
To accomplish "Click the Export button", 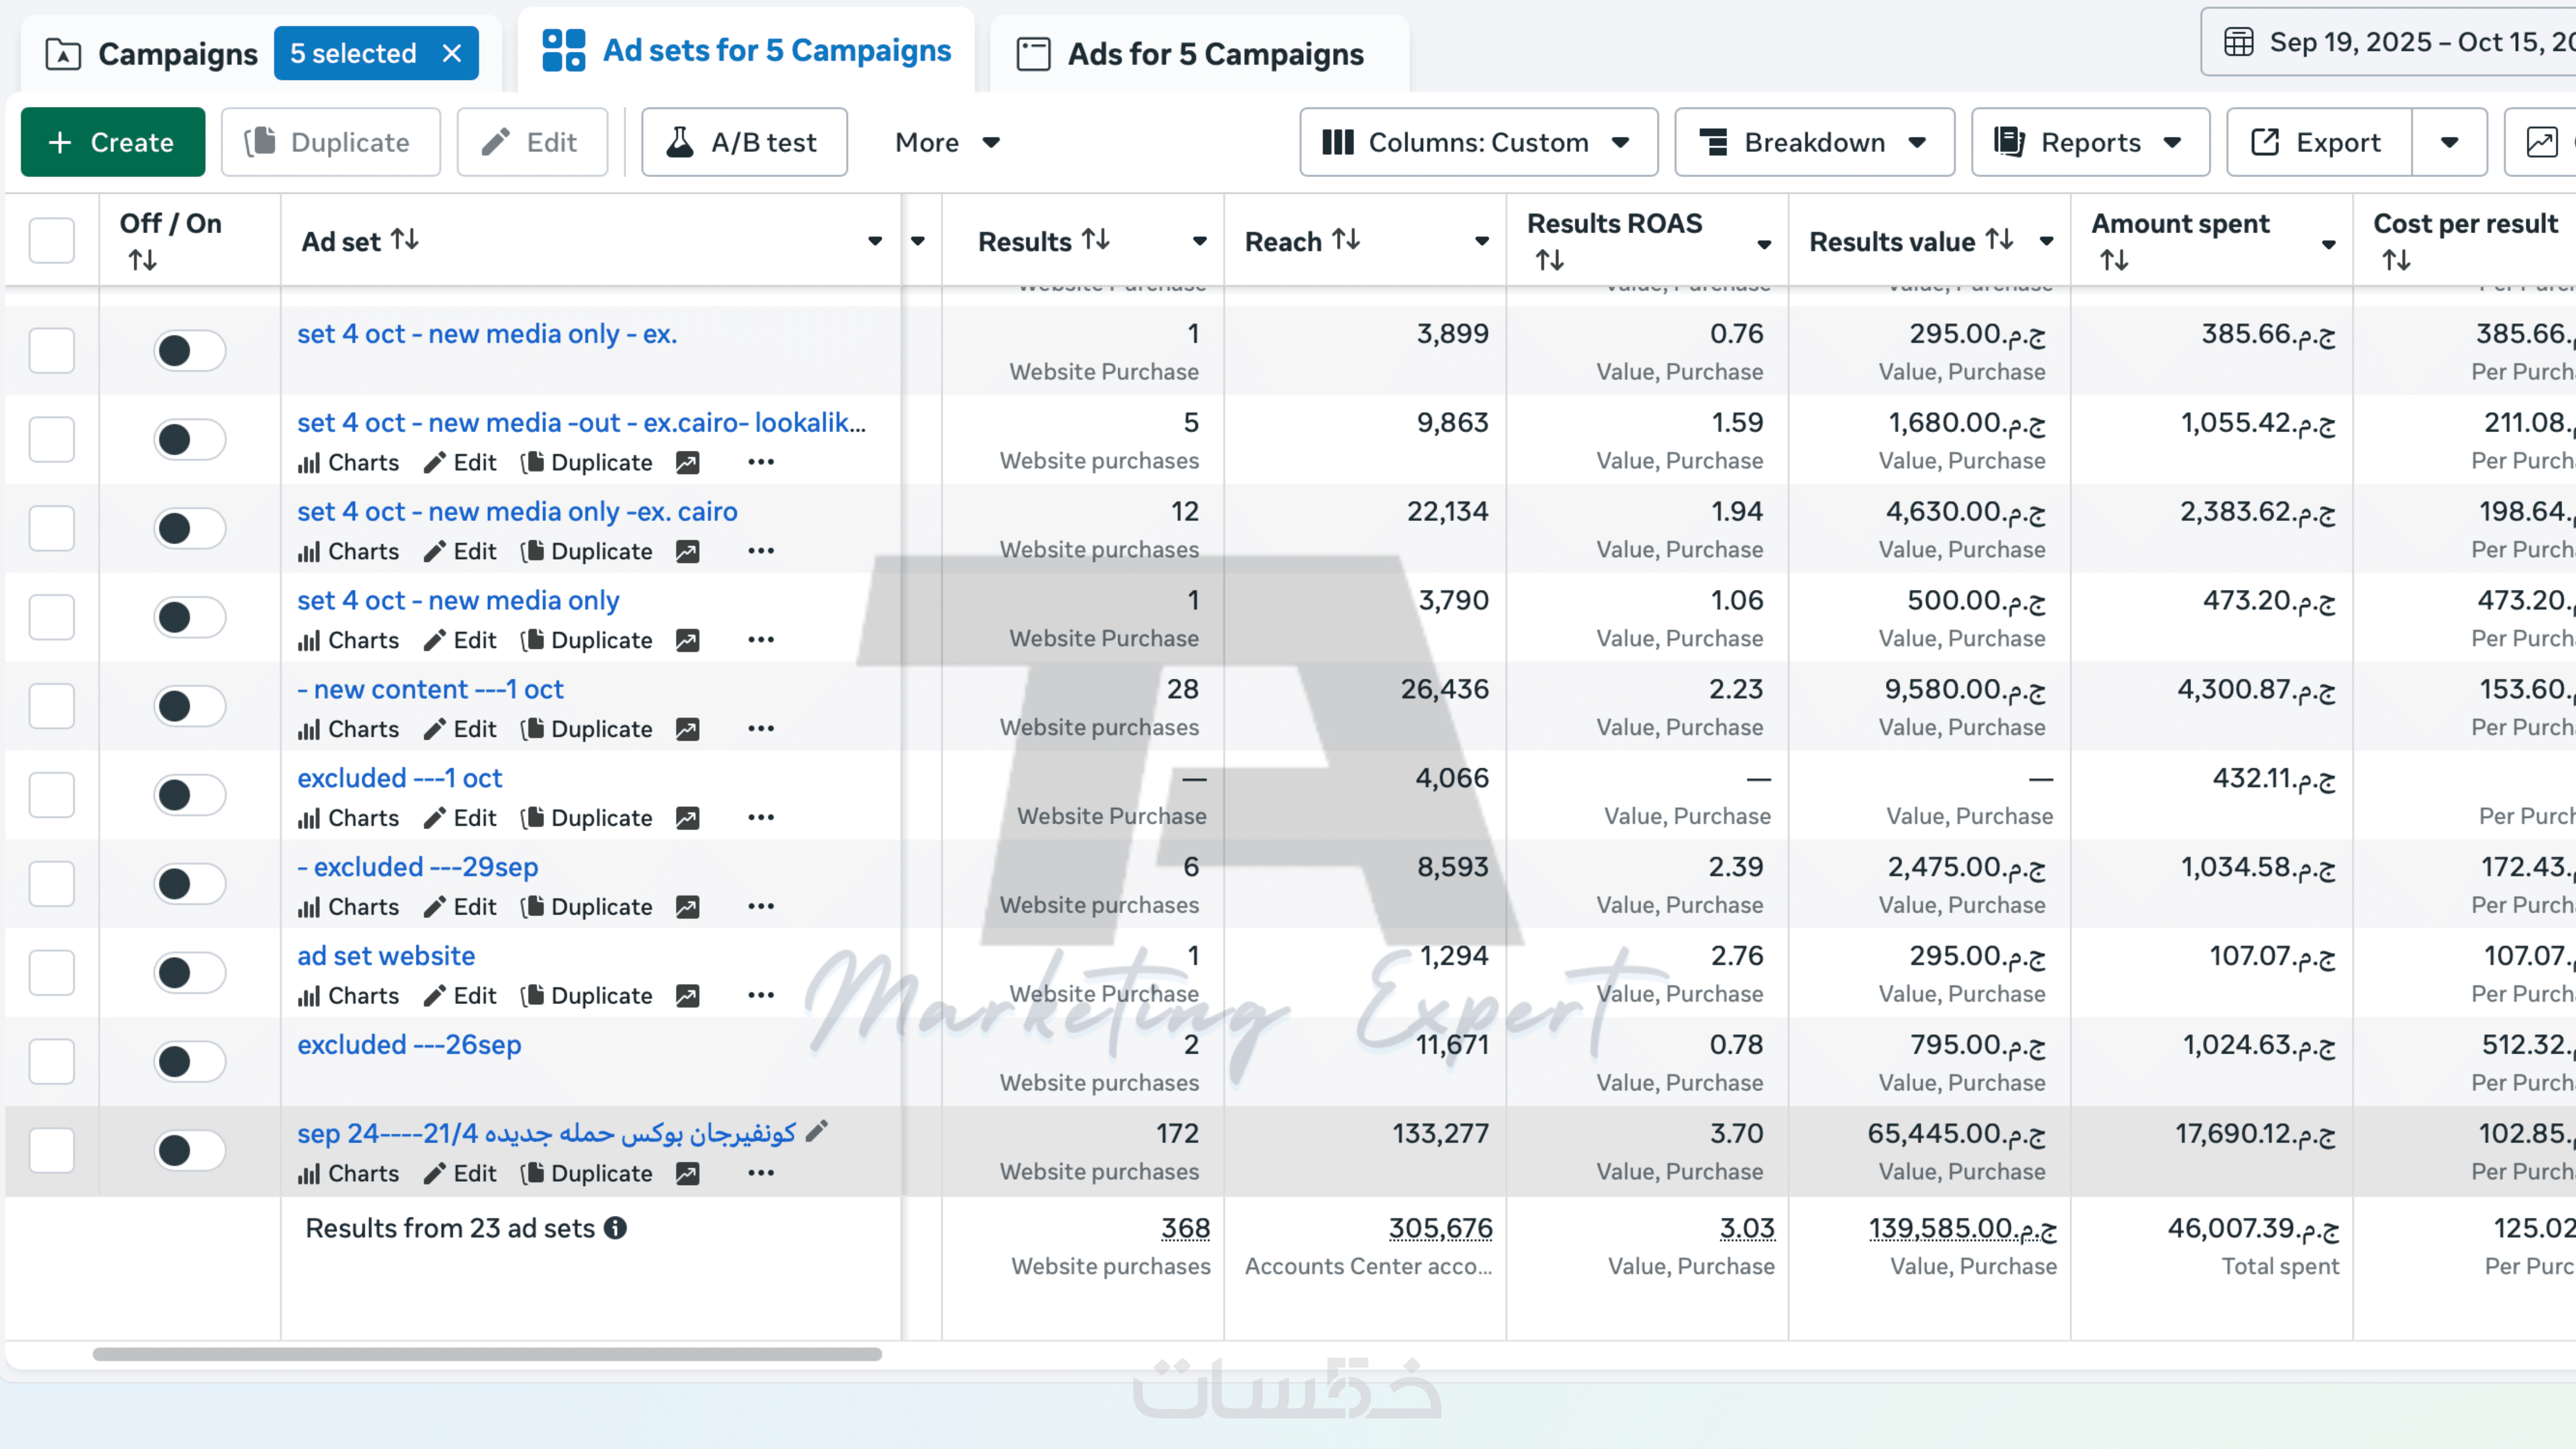I will point(2319,142).
